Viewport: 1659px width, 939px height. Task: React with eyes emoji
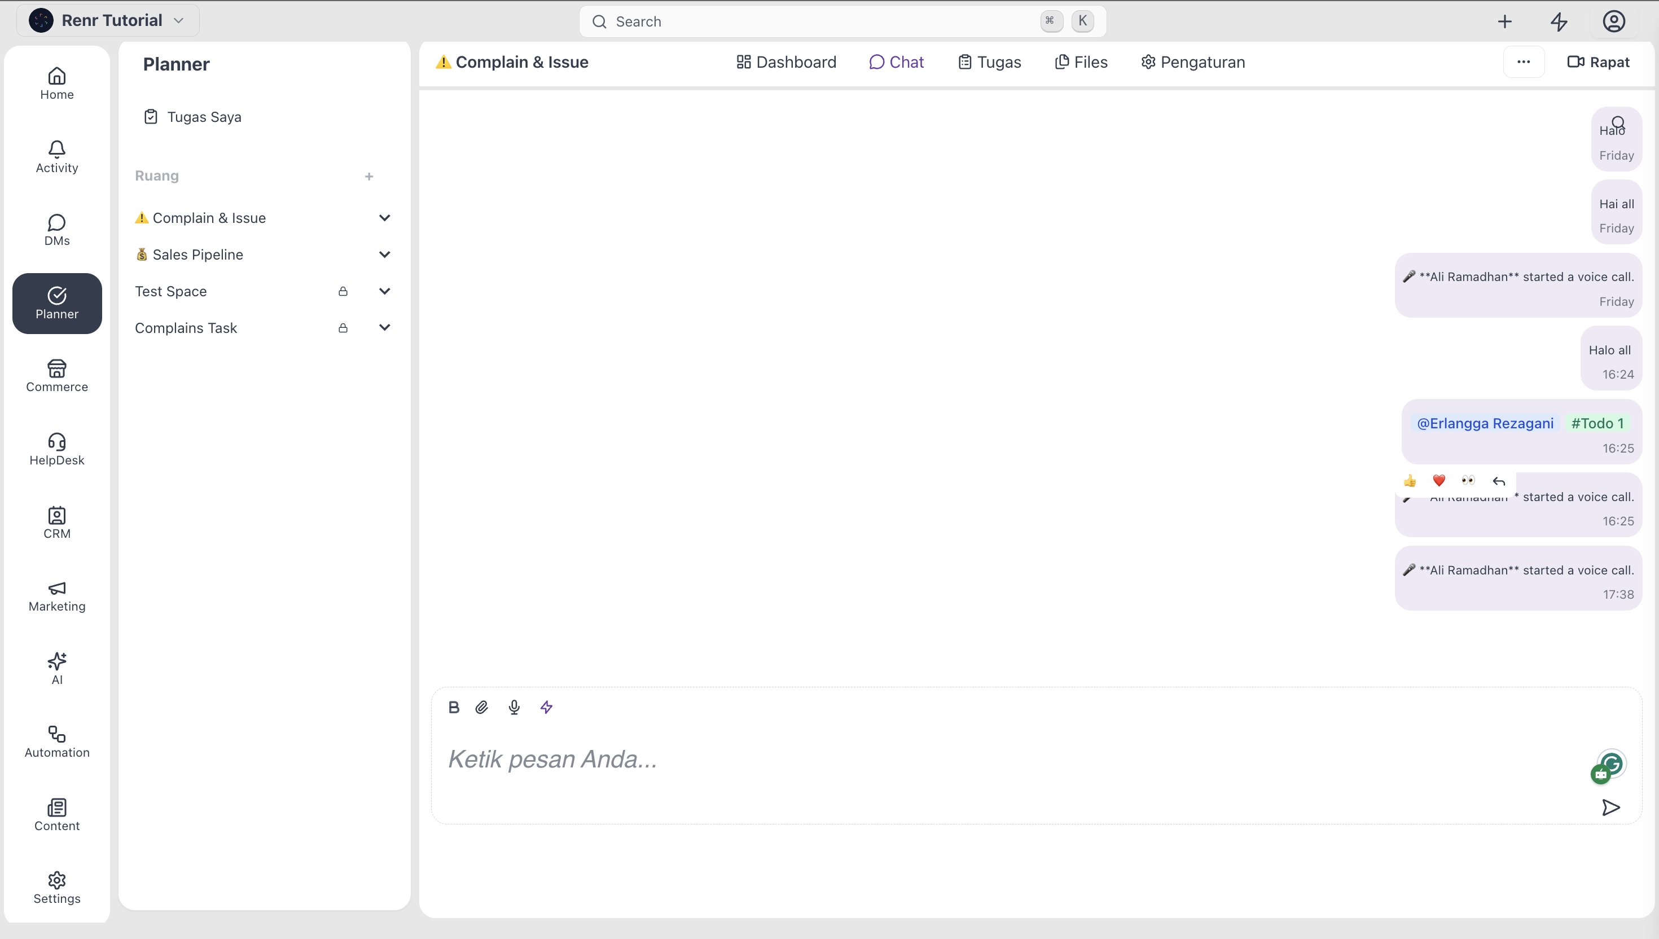pyautogui.click(x=1468, y=480)
